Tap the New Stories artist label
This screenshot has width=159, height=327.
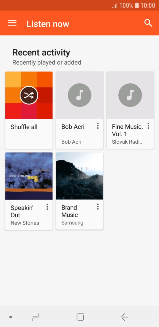tap(25, 223)
